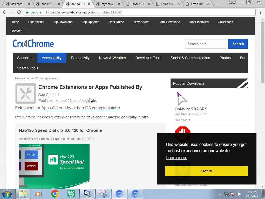Switch to the myheaven tab
This screenshot has height=199, width=265.
[x=108, y=4]
